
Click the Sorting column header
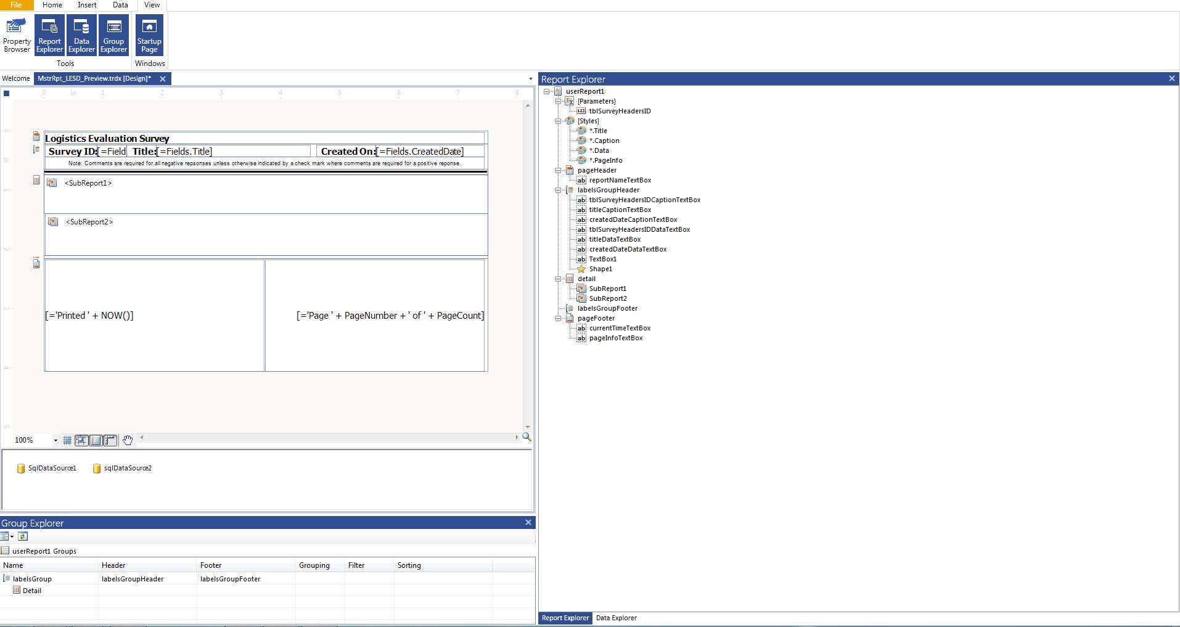pos(444,565)
